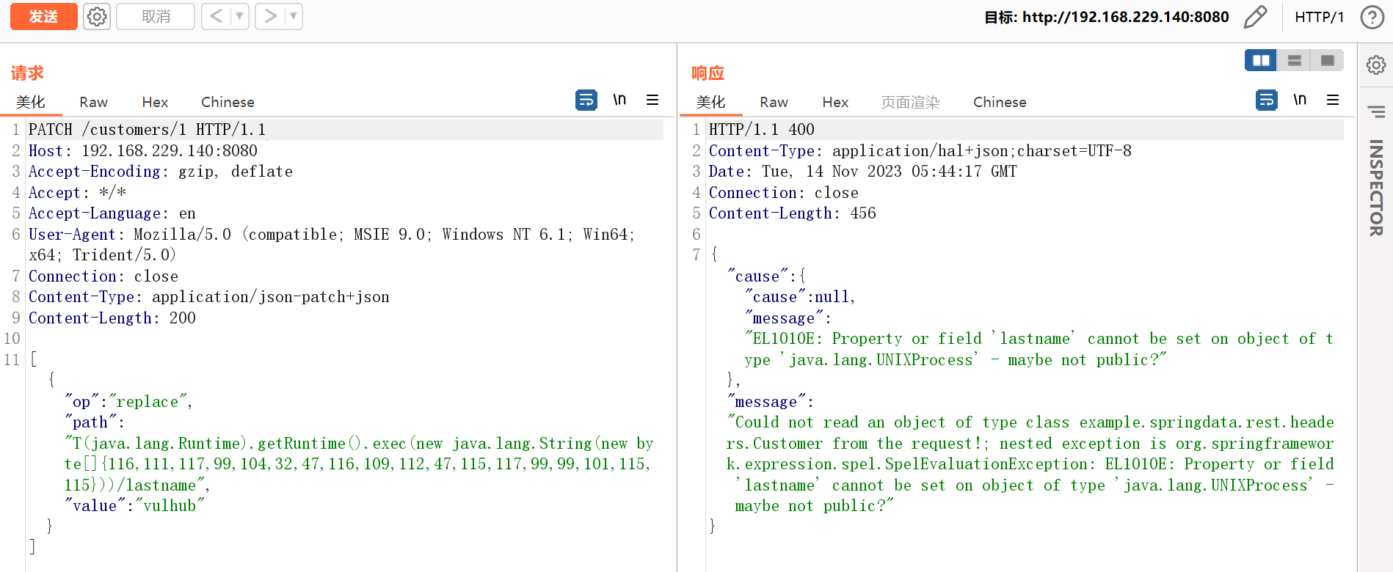Click the Accept-Encoding header line
Image resolution: width=1393 pixels, height=572 pixels.
[160, 172]
